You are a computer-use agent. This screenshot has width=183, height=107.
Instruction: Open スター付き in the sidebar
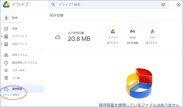18,70
